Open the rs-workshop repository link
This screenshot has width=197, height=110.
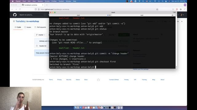click(33, 21)
